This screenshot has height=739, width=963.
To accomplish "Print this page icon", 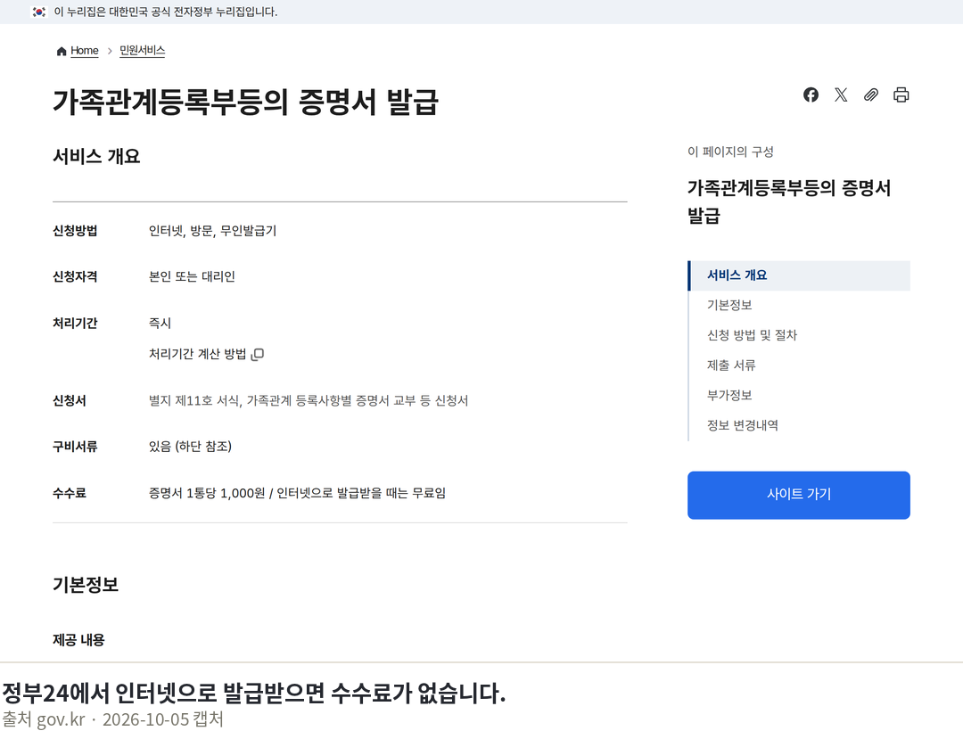I will pos(901,94).
